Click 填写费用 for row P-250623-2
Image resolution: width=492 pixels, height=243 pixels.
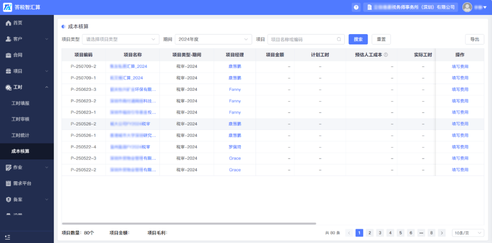pyautogui.click(x=460, y=101)
